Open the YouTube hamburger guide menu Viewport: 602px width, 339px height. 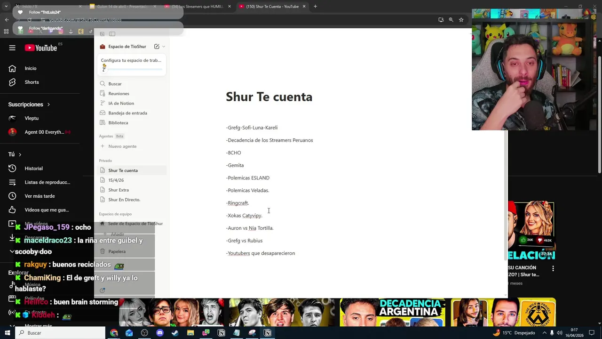(12, 48)
